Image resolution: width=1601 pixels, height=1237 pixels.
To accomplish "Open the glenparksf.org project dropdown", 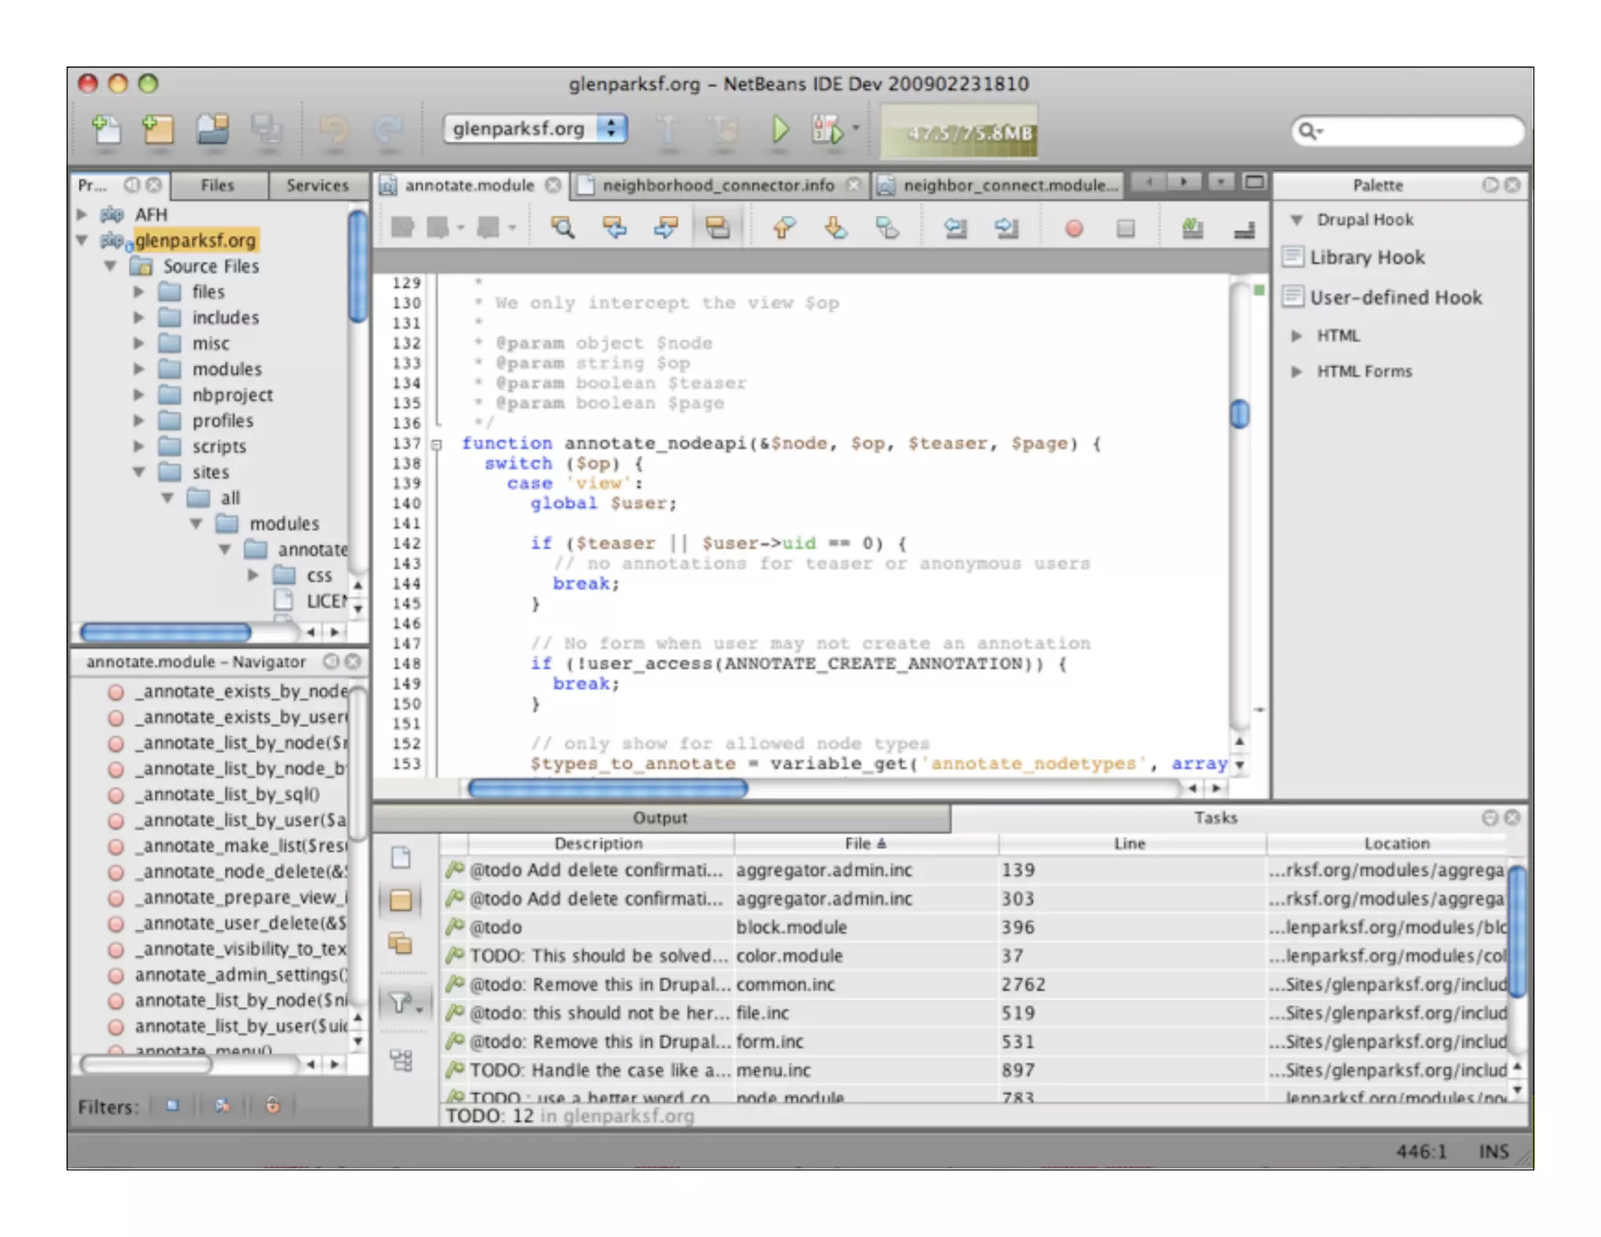I will coord(535,128).
